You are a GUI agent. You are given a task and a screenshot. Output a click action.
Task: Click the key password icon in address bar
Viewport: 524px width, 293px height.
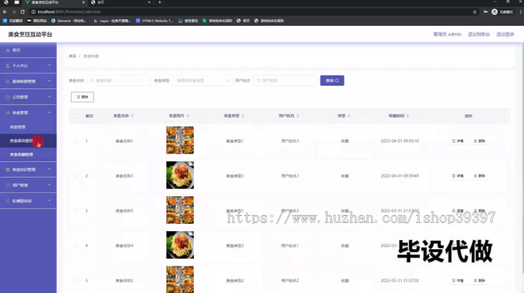pyautogui.click(x=486, y=12)
